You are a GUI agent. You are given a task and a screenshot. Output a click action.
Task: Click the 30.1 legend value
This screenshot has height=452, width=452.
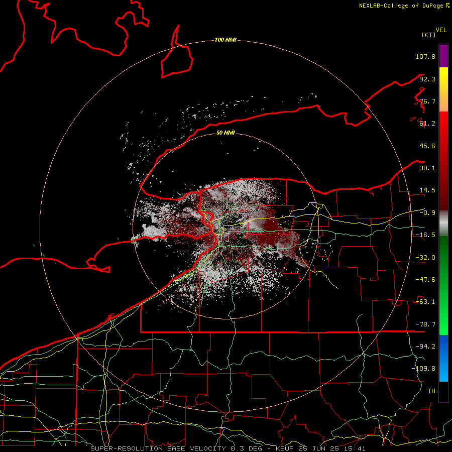pos(427,168)
